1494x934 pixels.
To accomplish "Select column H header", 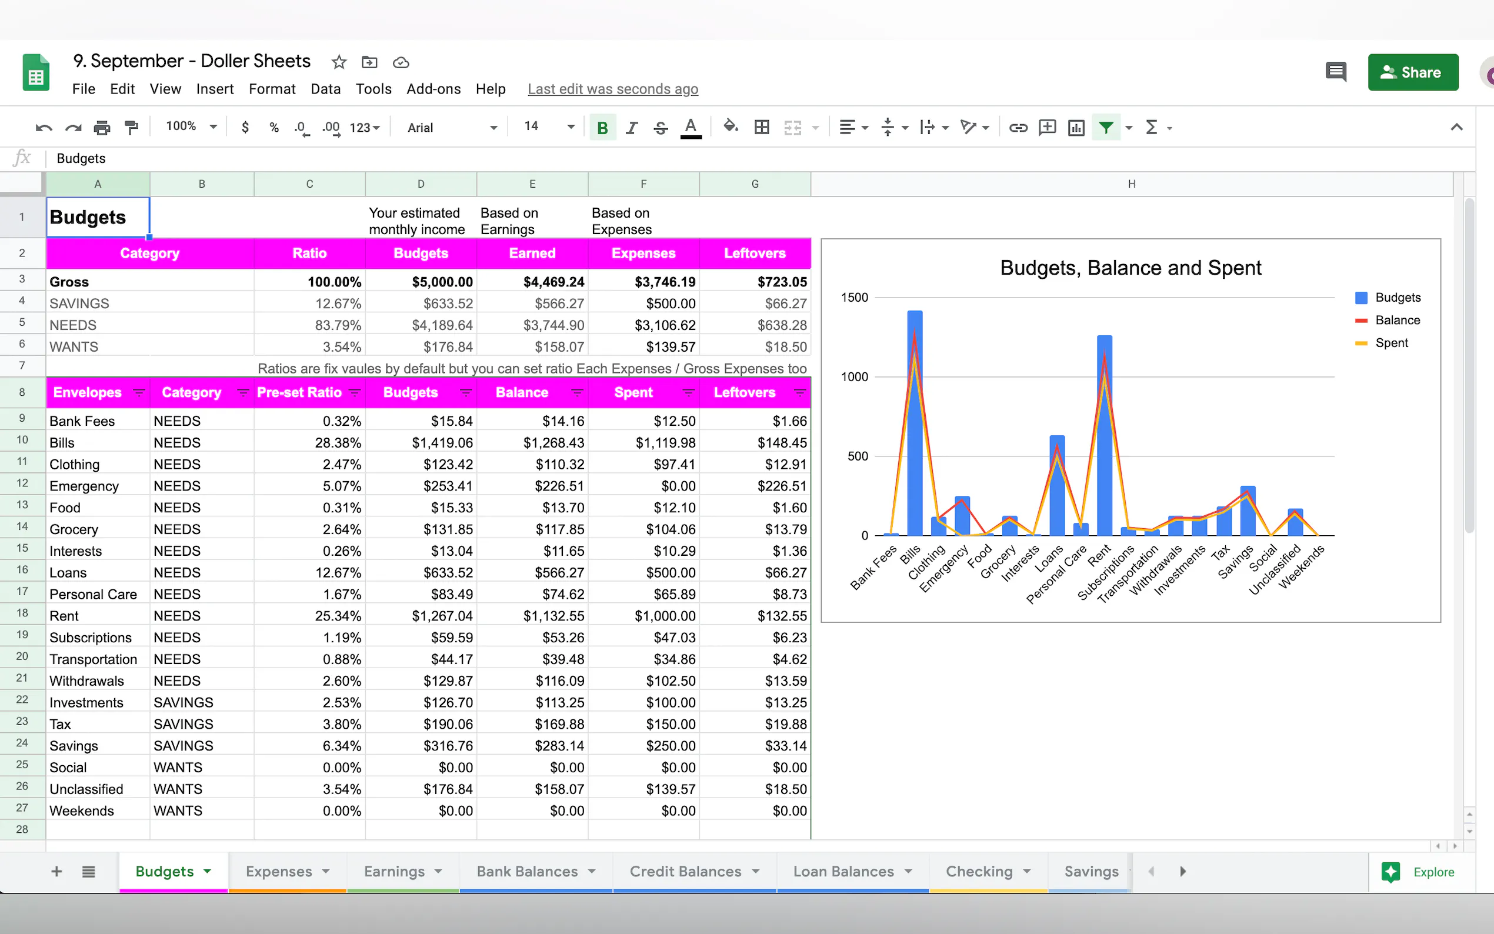I will [1132, 184].
